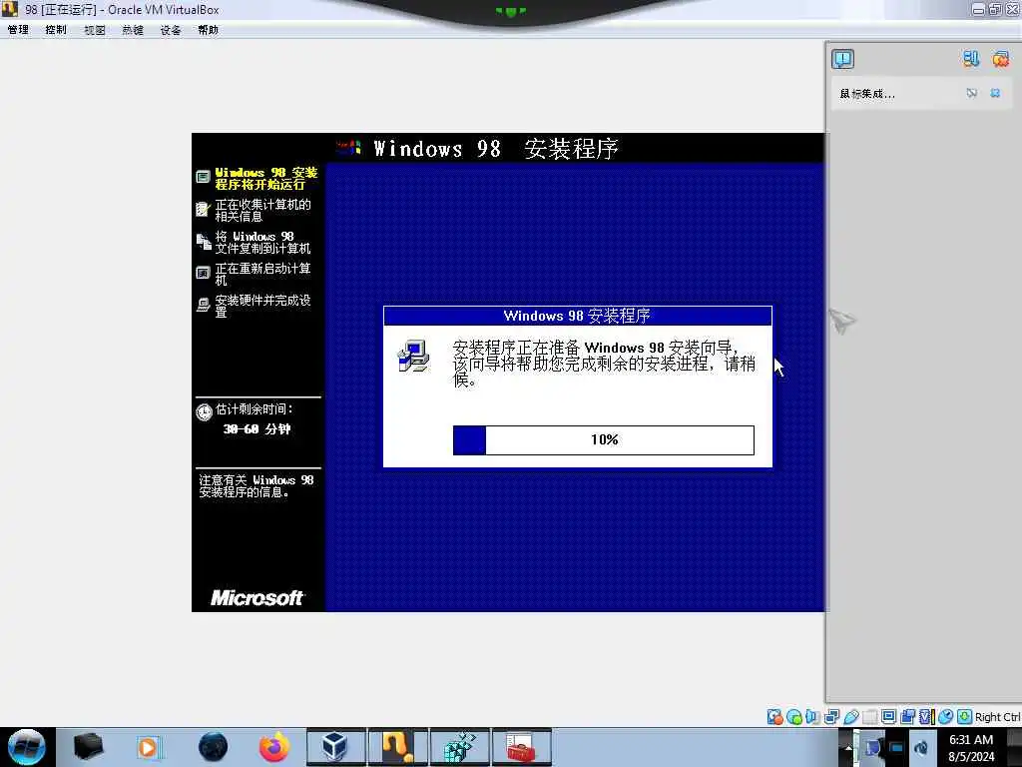The image size is (1022, 767).
Task: Launch Windows Media Player from taskbar
Action: click(150, 747)
